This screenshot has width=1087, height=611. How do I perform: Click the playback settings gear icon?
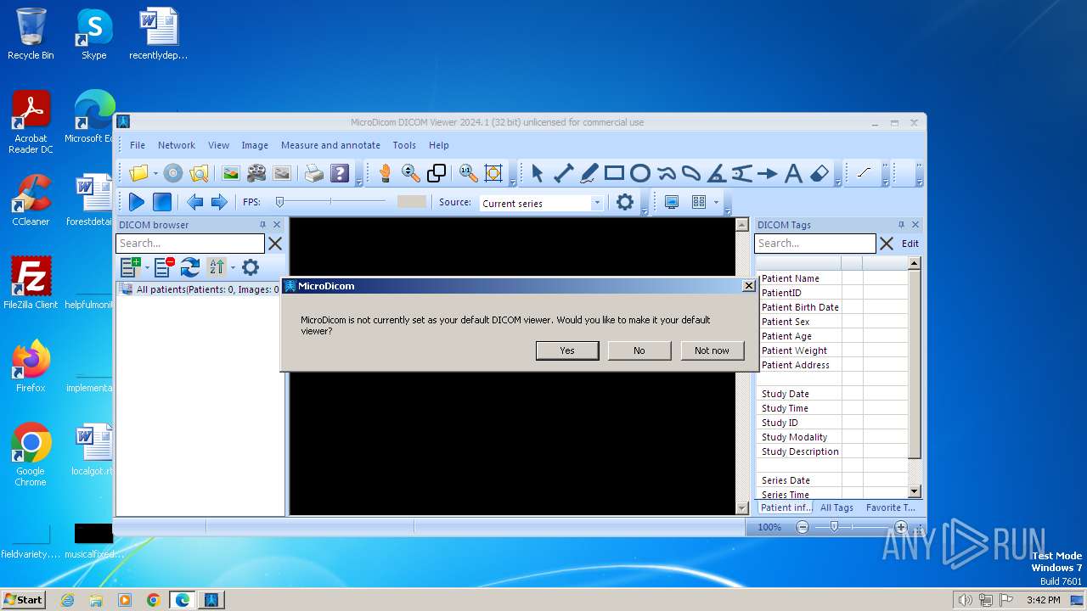tap(625, 202)
